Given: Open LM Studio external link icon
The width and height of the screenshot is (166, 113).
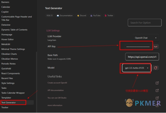Looking at the screenshot, I should (157, 98).
